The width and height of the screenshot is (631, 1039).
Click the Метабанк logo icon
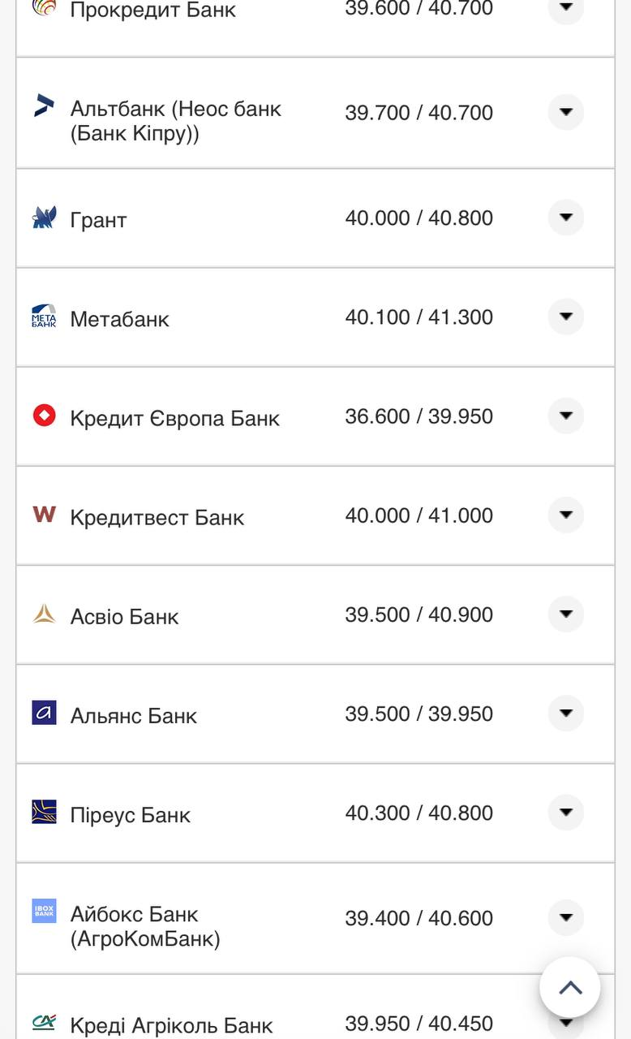pyautogui.click(x=44, y=317)
